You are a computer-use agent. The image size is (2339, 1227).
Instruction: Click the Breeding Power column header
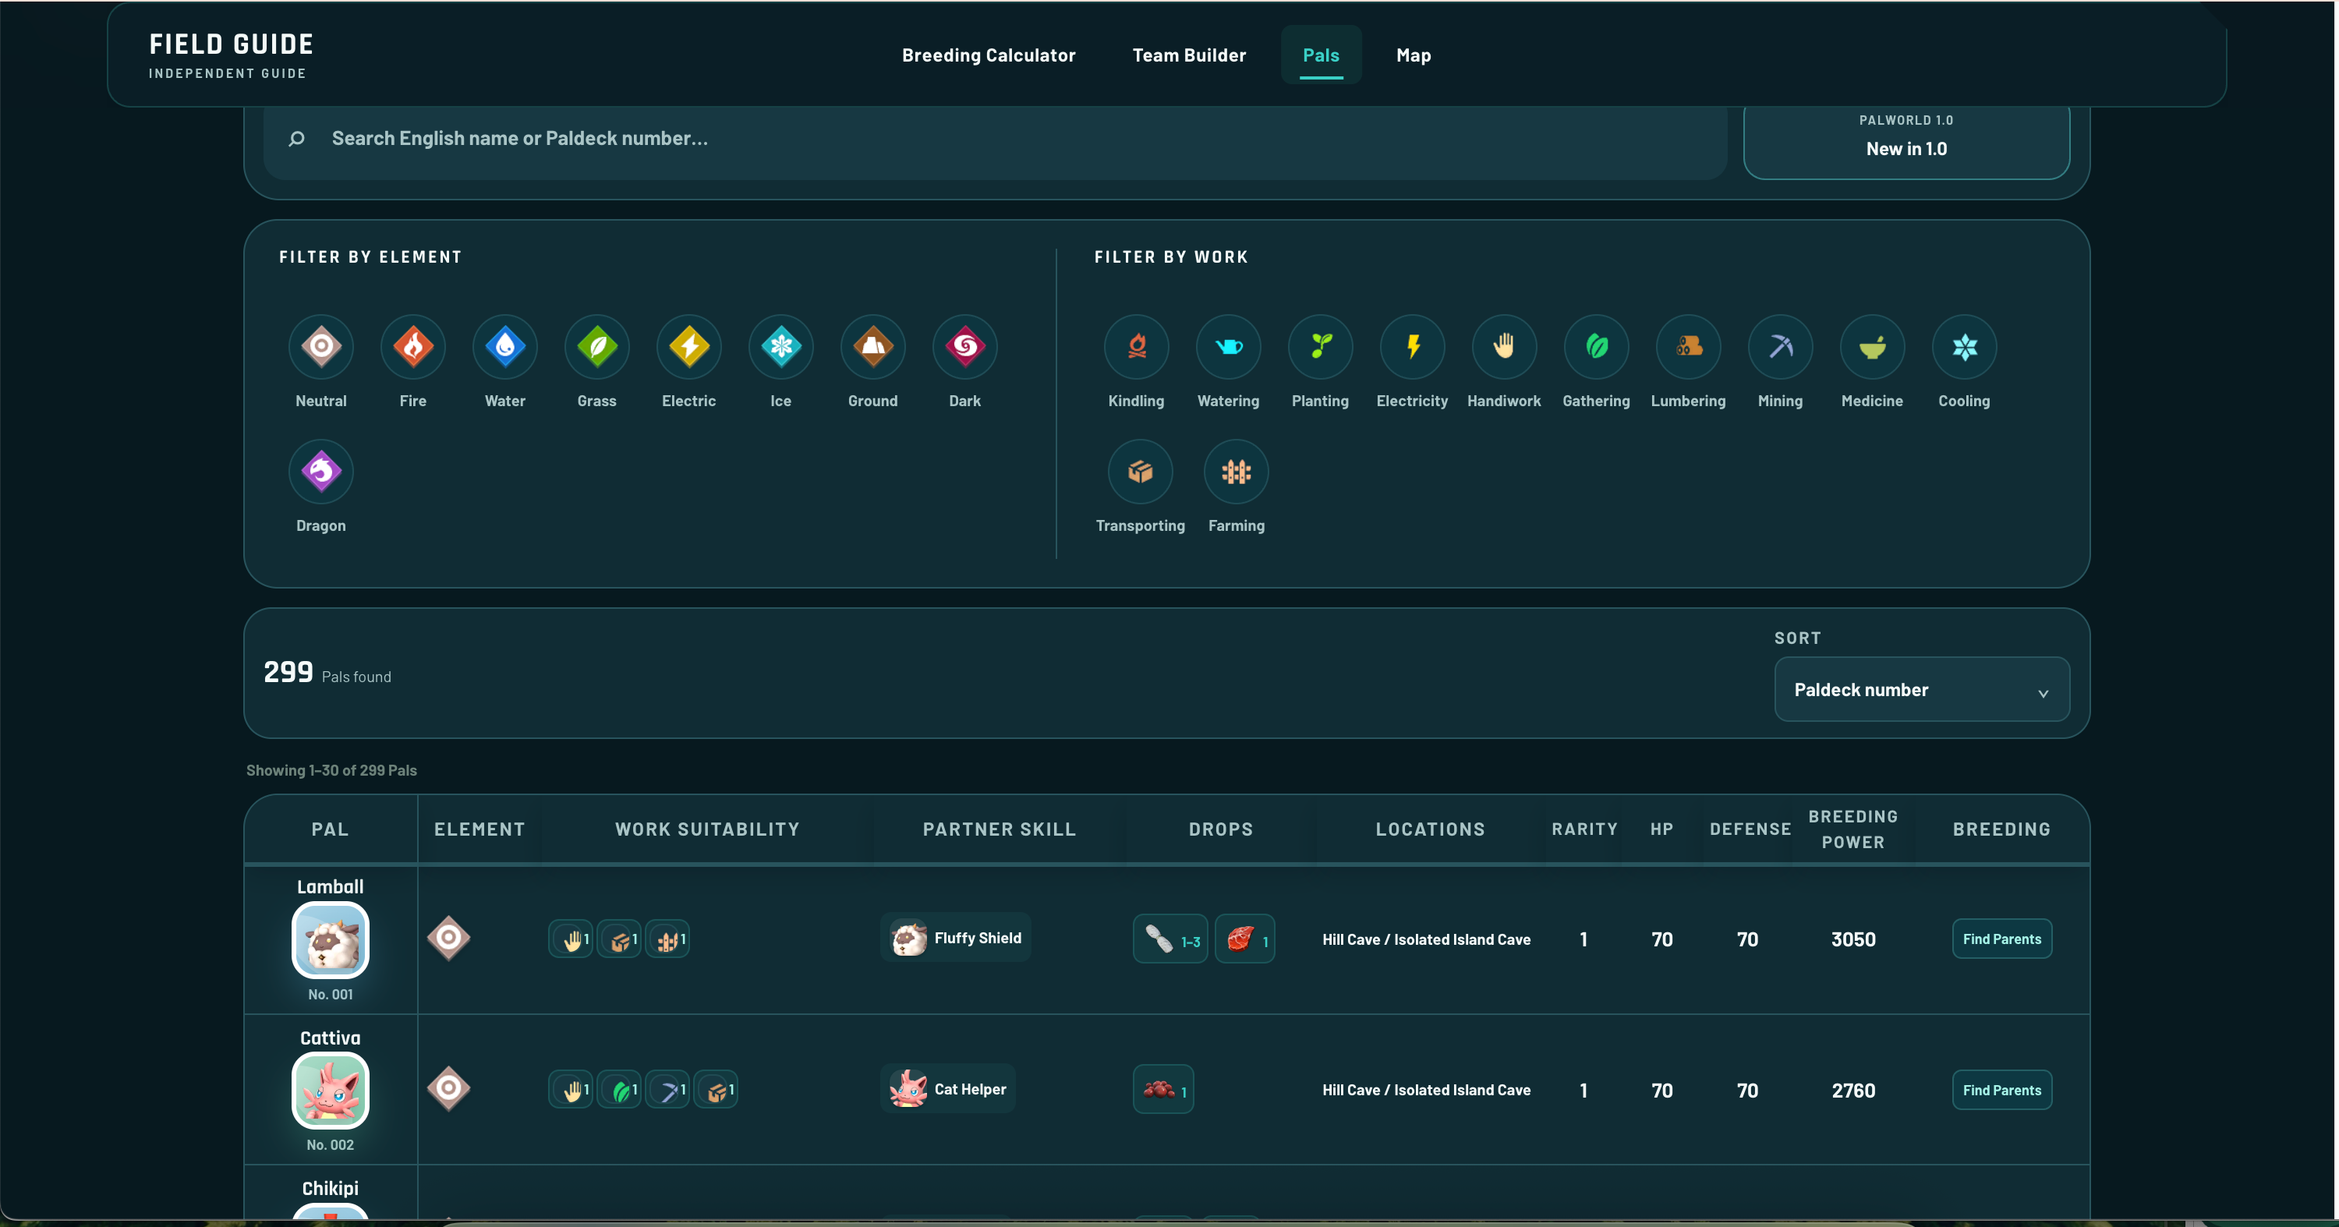point(1852,829)
